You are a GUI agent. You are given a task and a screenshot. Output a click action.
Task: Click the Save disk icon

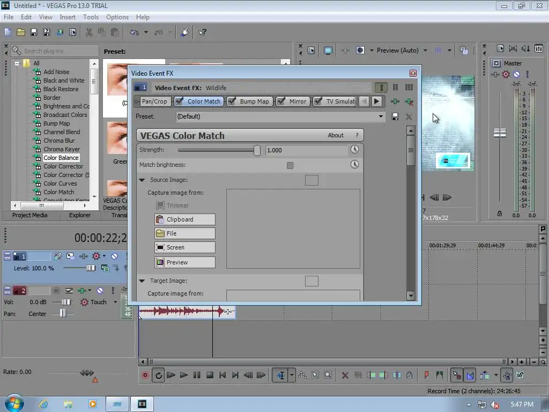pyautogui.click(x=34, y=32)
